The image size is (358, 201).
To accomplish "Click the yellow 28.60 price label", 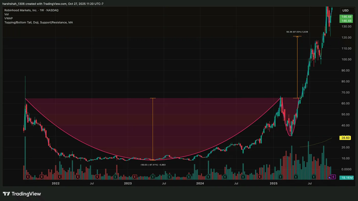I will click(345, 138).
